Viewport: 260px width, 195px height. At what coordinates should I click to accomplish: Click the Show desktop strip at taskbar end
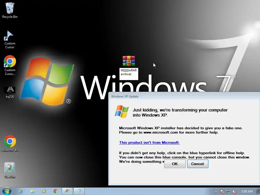click(x=258, y=191)
